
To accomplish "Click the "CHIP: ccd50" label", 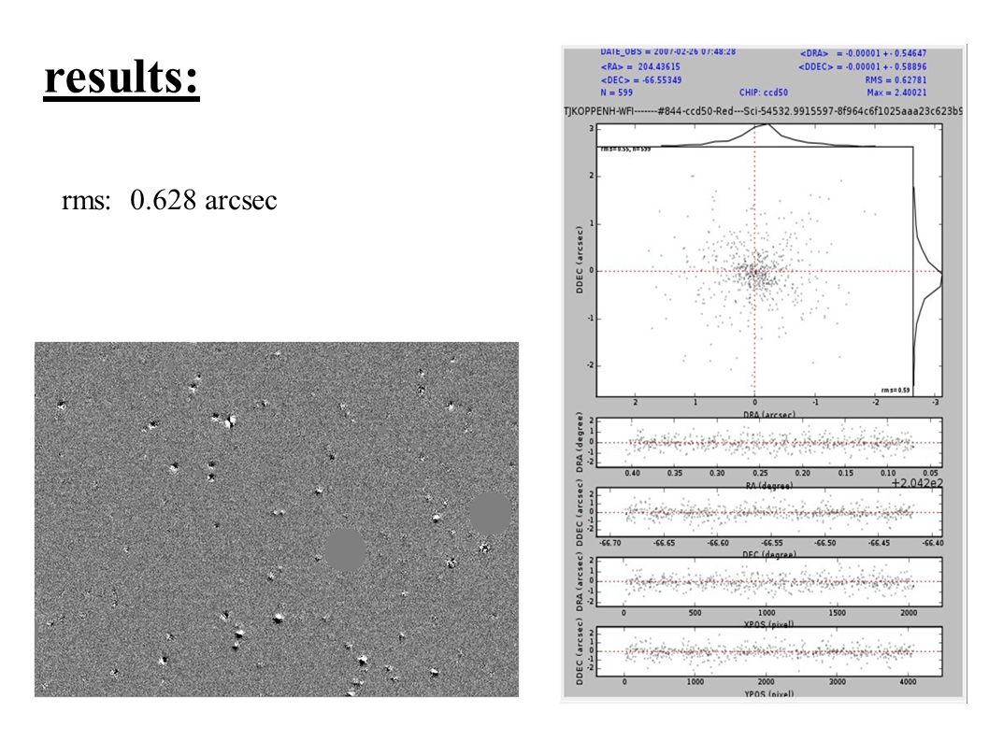I will (x=763, y=93).
